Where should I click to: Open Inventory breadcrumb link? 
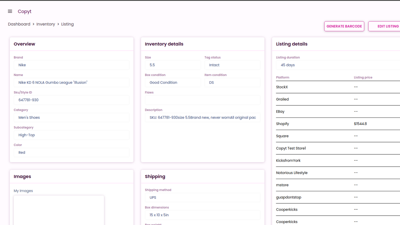(x=46, y=24)
